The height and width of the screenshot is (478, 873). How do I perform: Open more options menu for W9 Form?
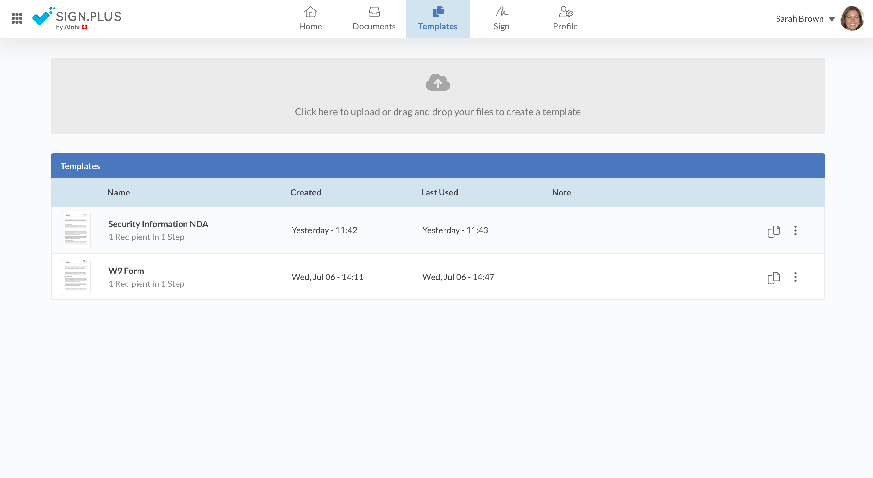click(x=795, y=277)
